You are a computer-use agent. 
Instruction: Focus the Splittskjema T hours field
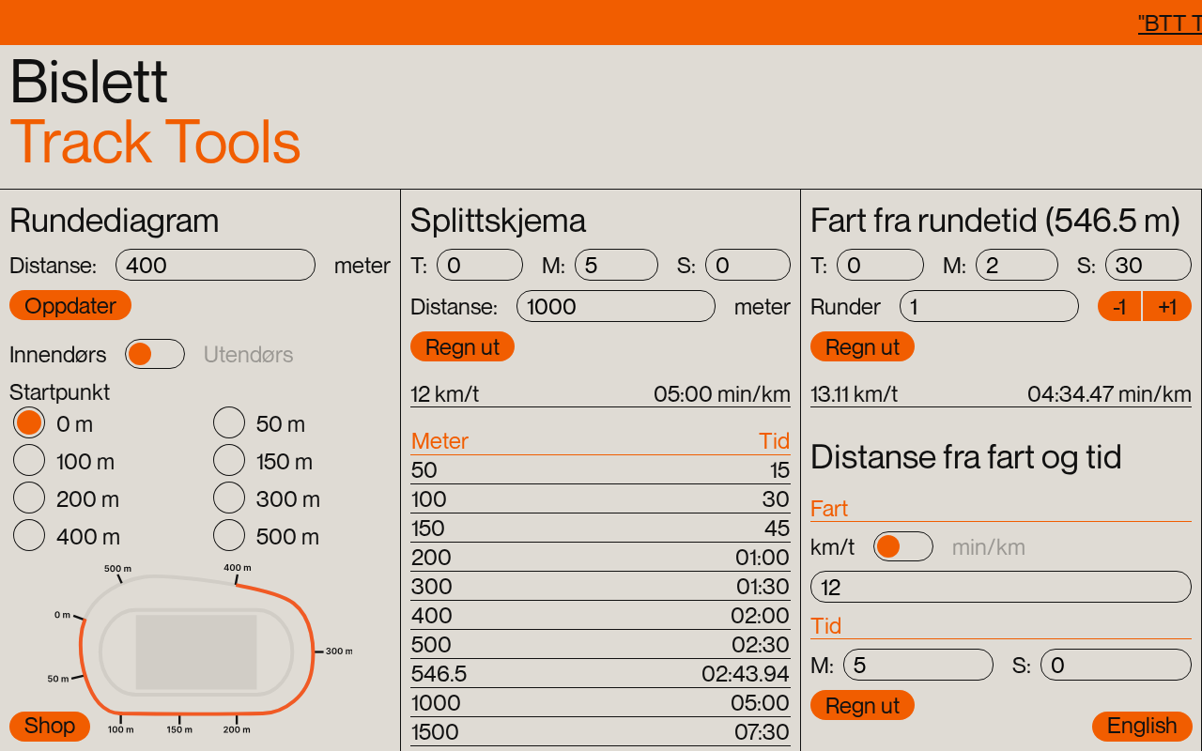pyautogui.click(x=480, y=265)
